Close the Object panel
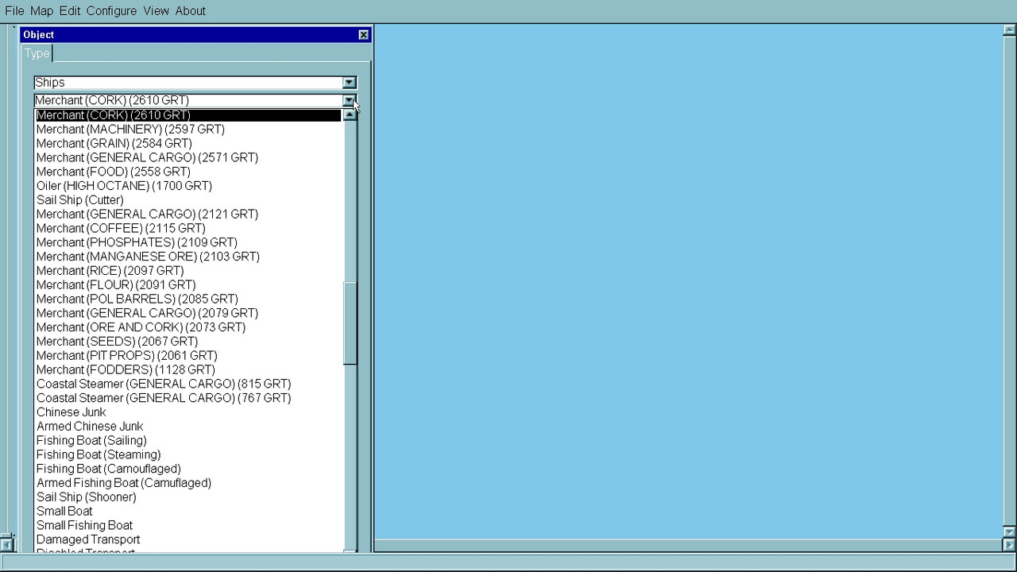The height and width of the screenshot is (572, 1017). pyautogui.click(x=364, y=35)
